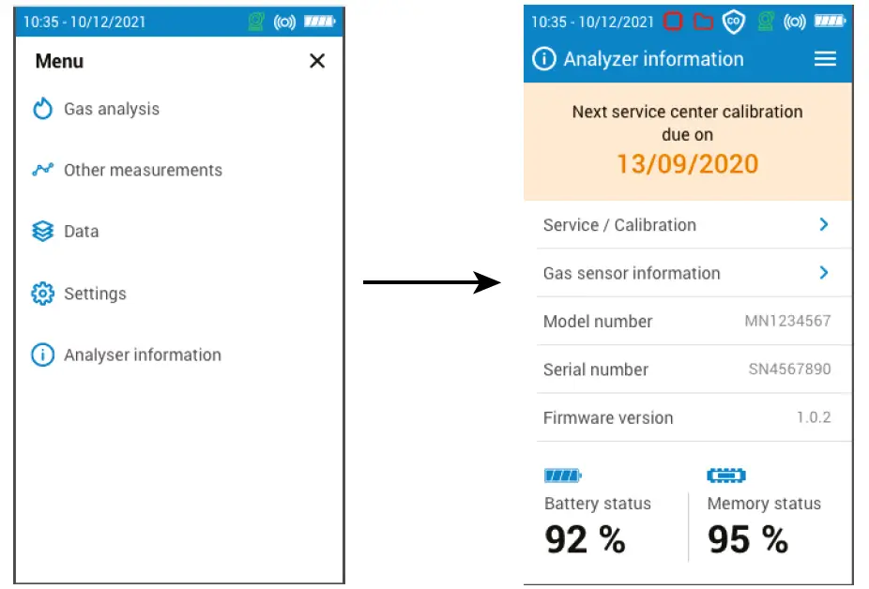
Task: Open the Gas sensor information row
Action: pos(632,274)
